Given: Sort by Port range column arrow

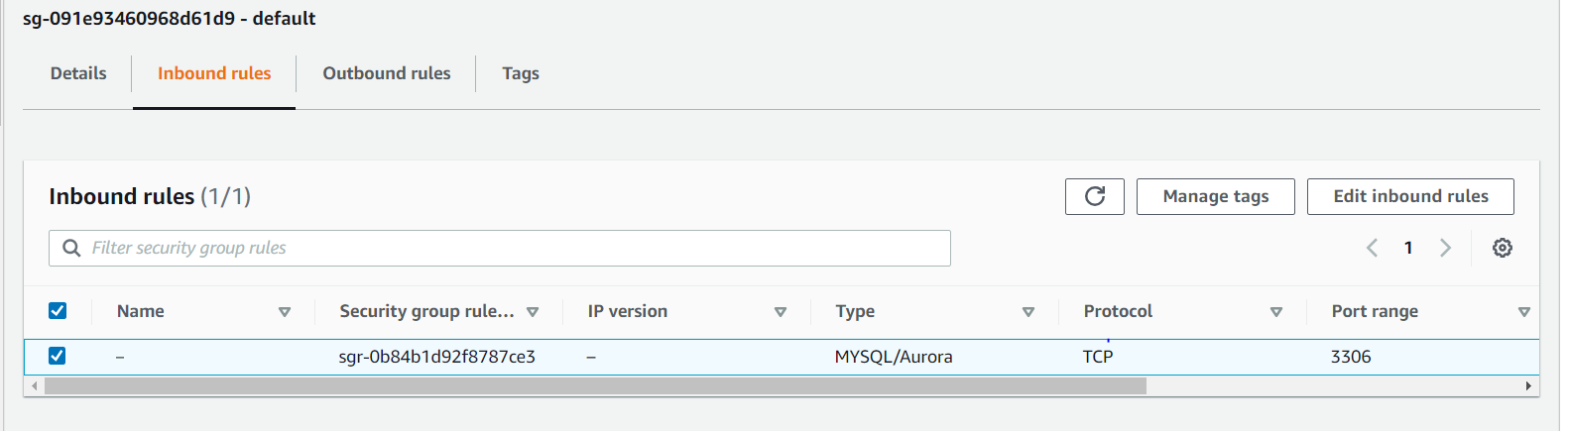Looking at the screenshot, I should (1523, 312).
